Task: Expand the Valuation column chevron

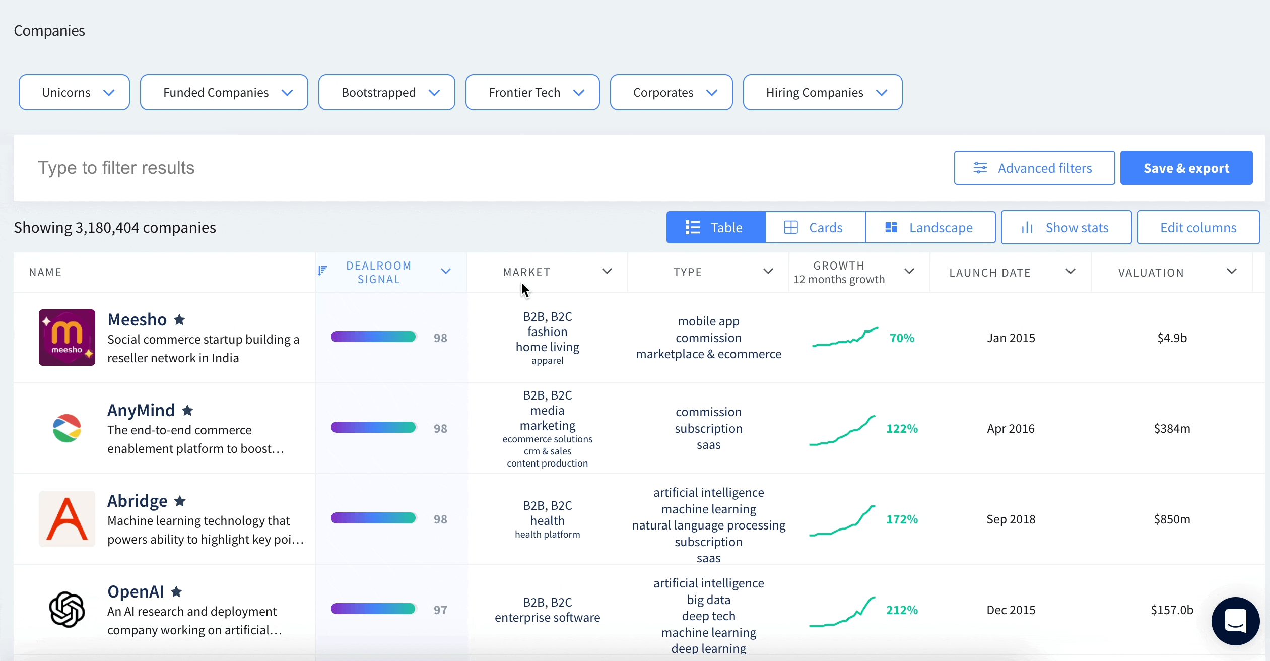Action: pos(1232,271)
